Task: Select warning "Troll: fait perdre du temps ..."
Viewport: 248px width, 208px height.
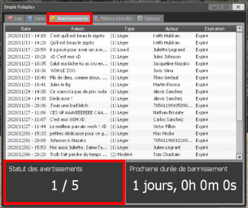Action: point(121,154)
